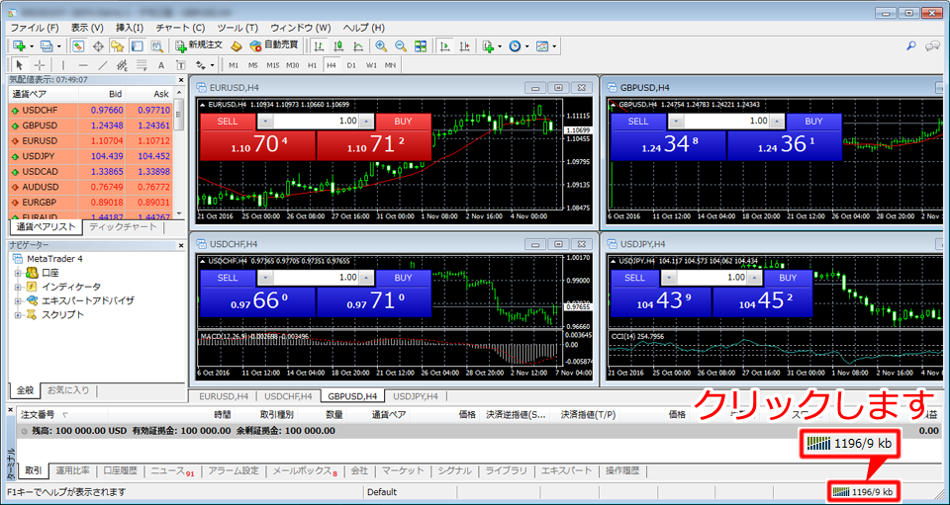This screenshot has width=950, height=505.
Task: Click BUY on the USDJPY chart
Action: pyautogui.click(x=788, y=278)
